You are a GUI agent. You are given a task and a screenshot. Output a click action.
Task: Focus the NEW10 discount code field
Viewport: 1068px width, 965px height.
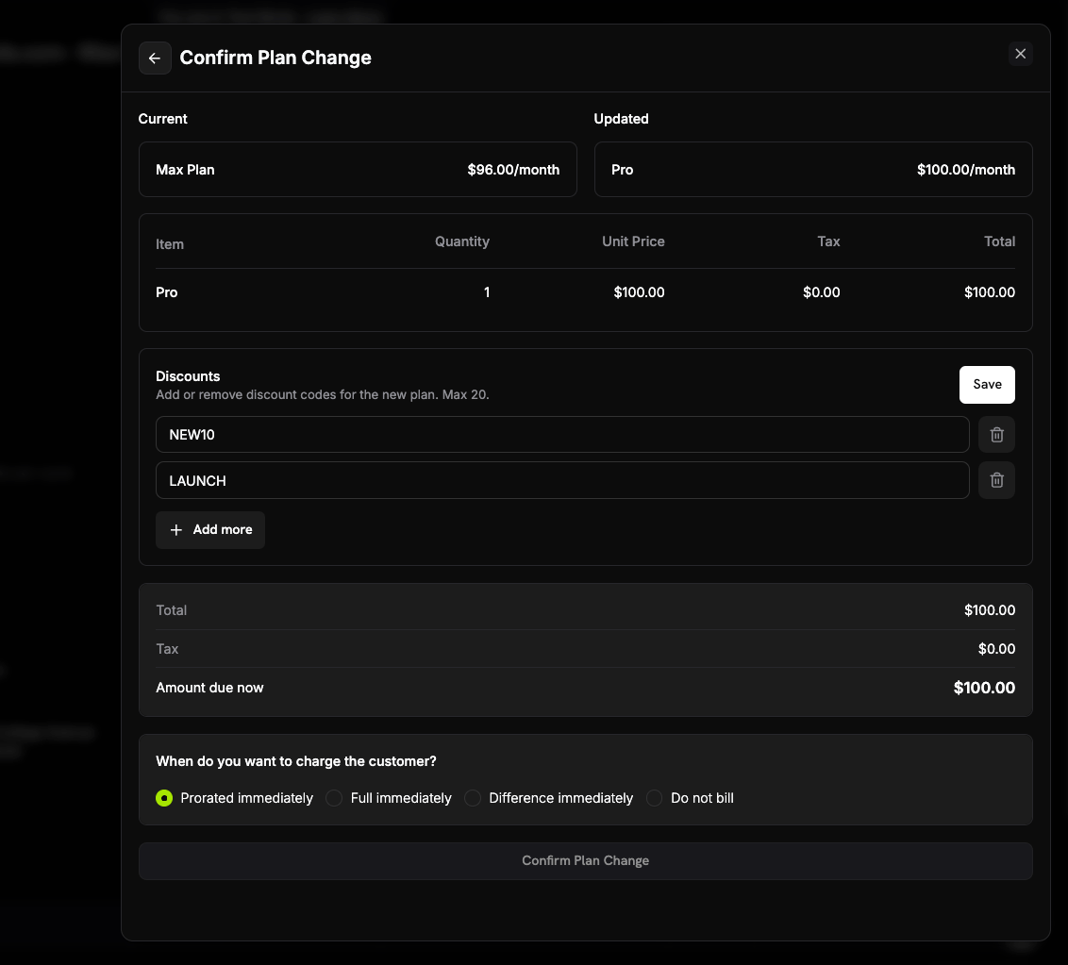(562, 435)
